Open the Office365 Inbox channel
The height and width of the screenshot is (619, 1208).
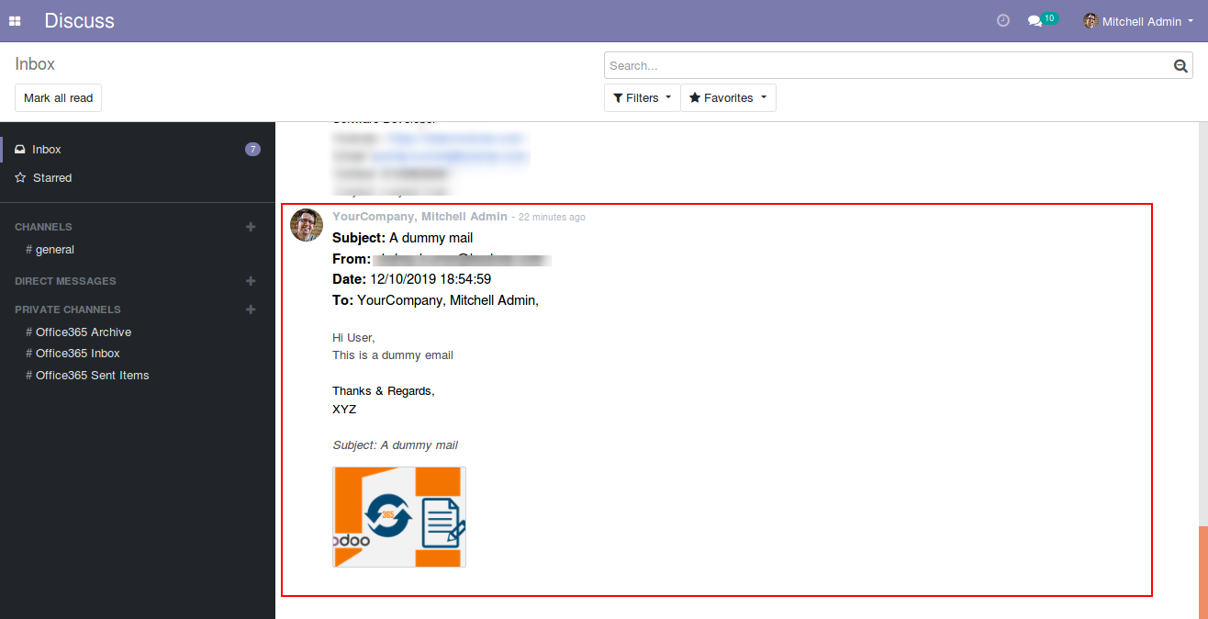(x=77, y=354)
